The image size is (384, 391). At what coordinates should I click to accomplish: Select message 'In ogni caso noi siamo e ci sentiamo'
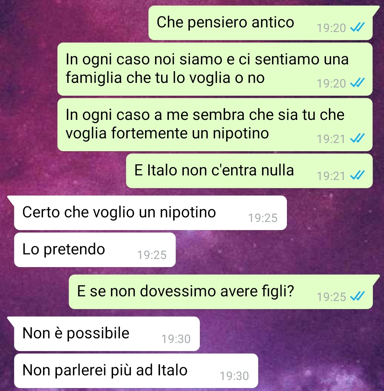click(215, 69)
